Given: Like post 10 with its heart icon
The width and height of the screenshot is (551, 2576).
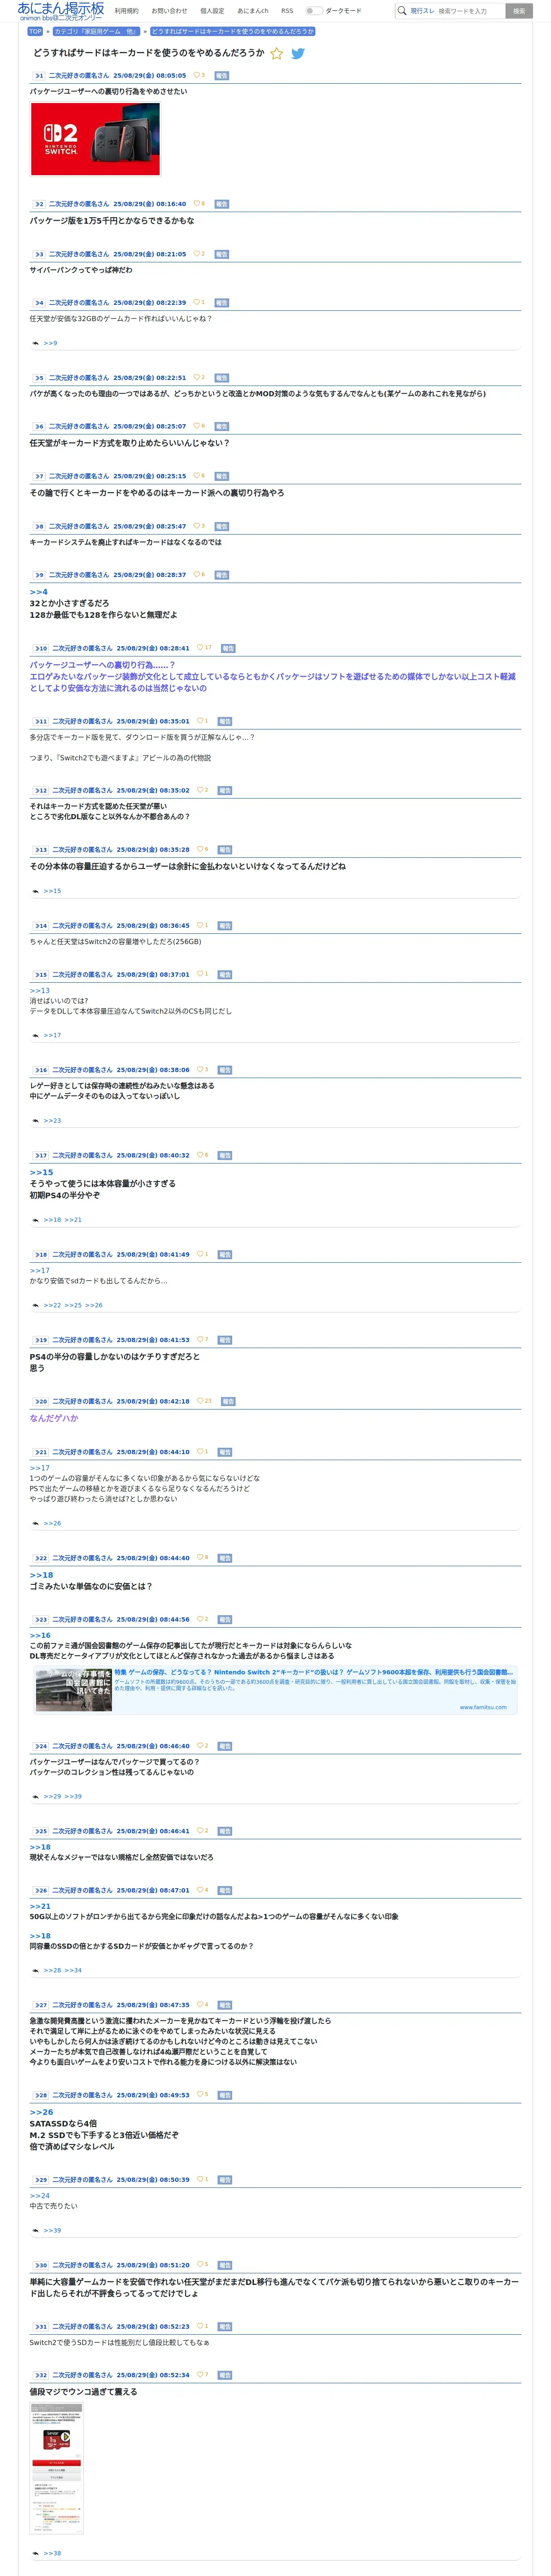Looking at the screenshot, I should point(200,647).
